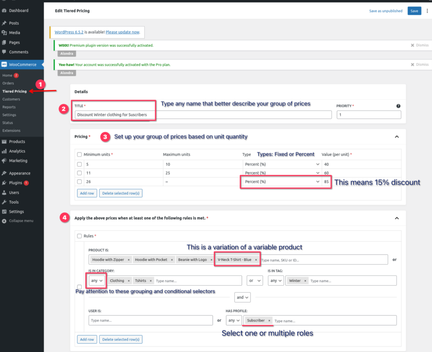Viewport: 432px width, 352px height.
Task: Remove the Beanie with Logo product tag
Action: pyautogui.click(x=211, y=260)
